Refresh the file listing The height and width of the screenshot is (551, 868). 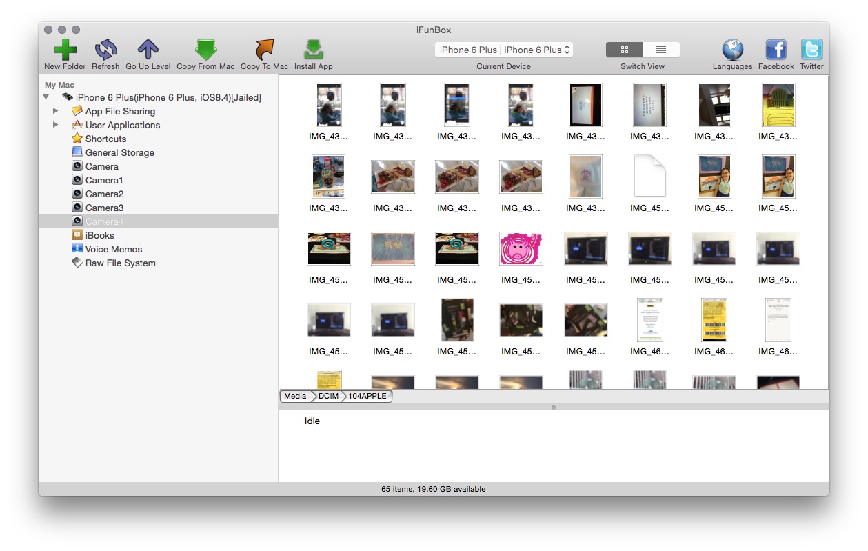tap(105, 50)
